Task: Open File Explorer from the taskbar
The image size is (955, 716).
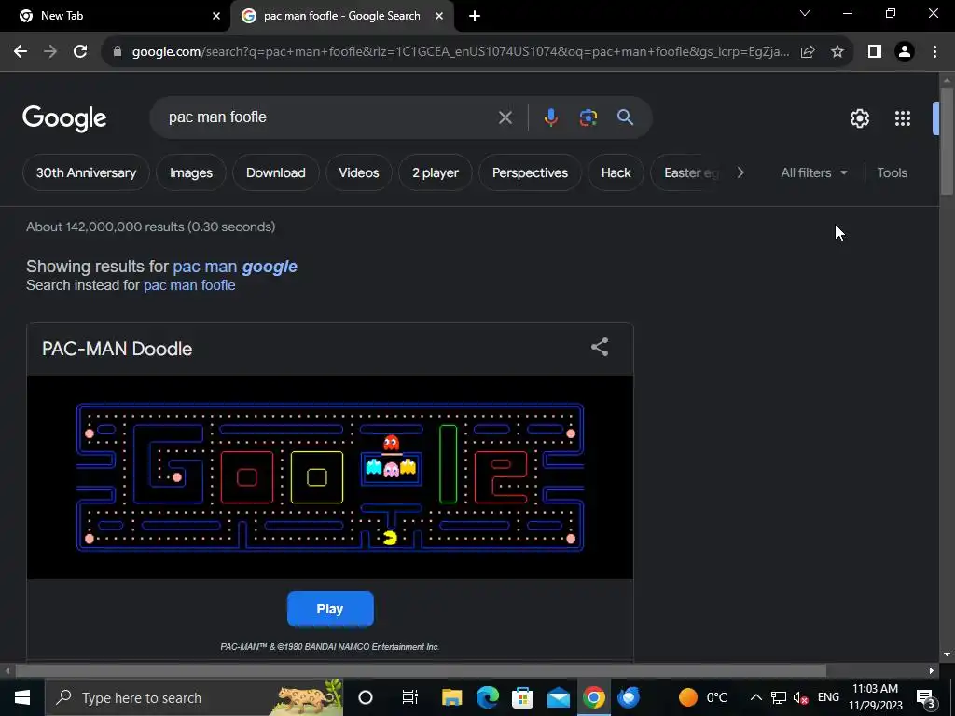Action: point(452,697)
